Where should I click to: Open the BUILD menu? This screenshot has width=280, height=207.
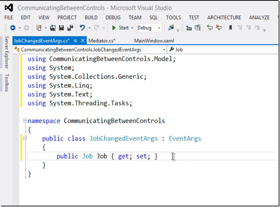pyautogui.click(x=91, y=18)
